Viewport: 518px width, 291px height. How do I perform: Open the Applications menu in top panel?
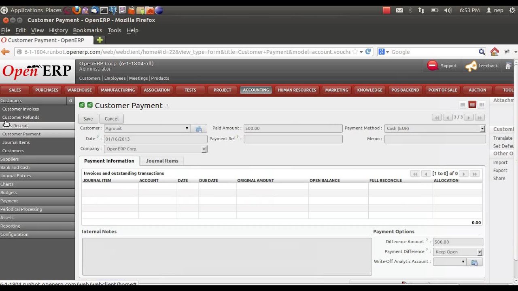[x=27, y=10]
